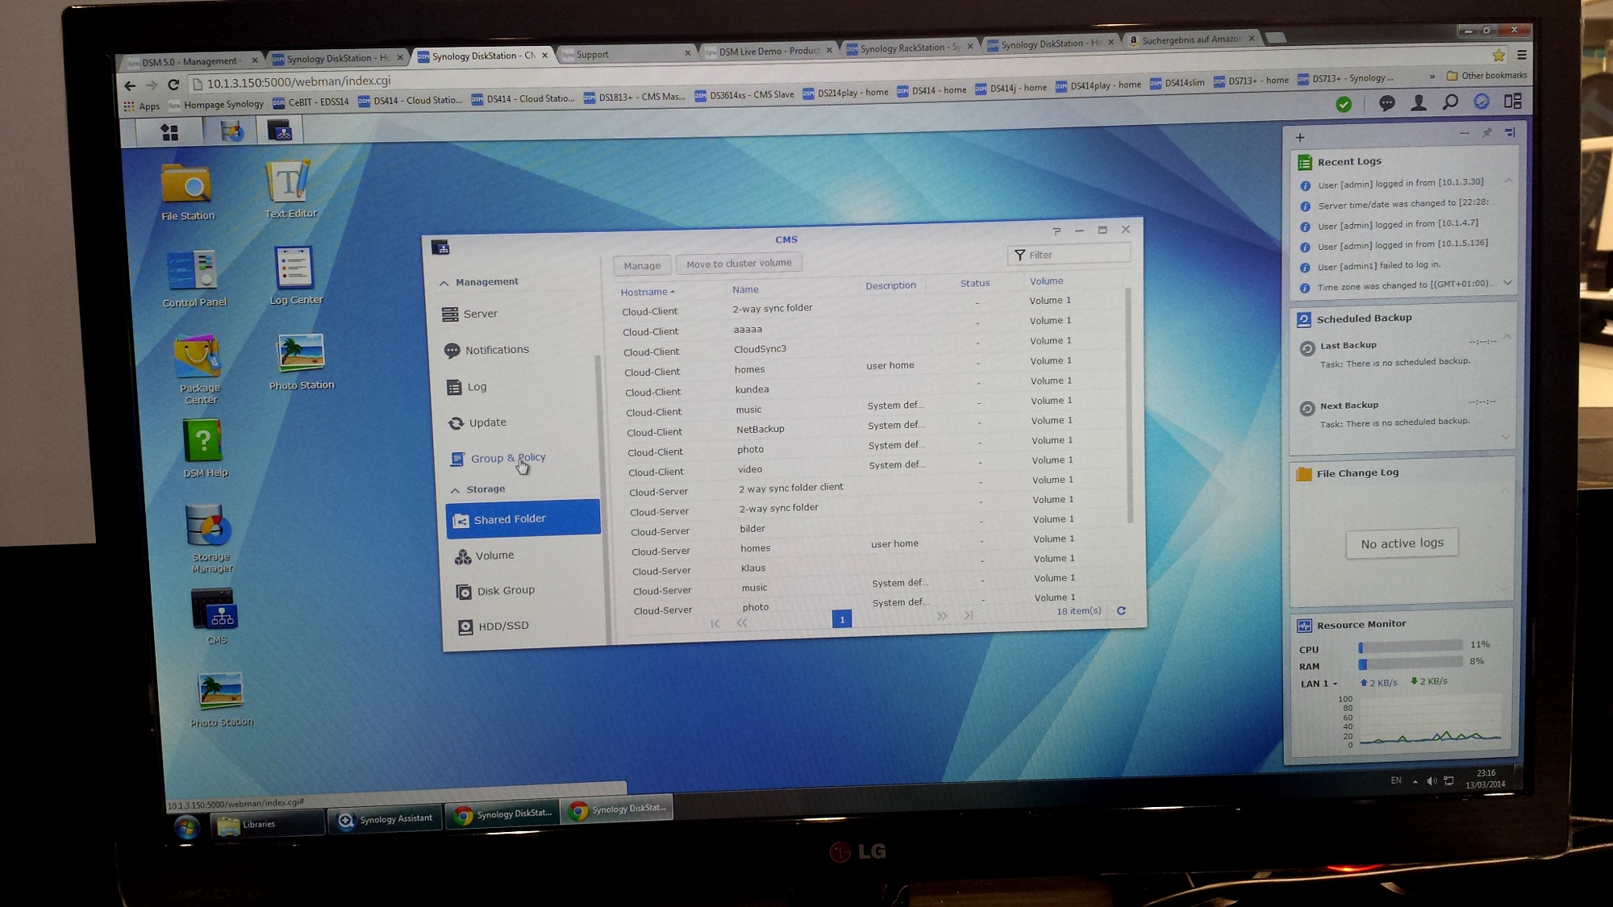Pin the widget panel with the pin icon
Image resolution: width=1613 pixels, height=907 pixels.
point(1487,132)
